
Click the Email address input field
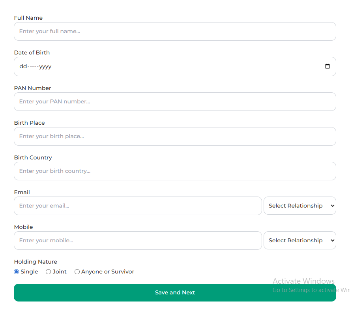pos(138,206)
